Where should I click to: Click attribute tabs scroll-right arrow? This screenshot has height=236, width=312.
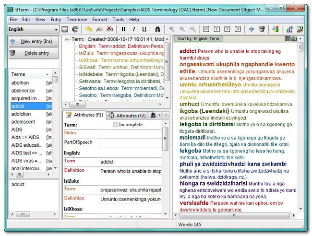click(166, 115)
